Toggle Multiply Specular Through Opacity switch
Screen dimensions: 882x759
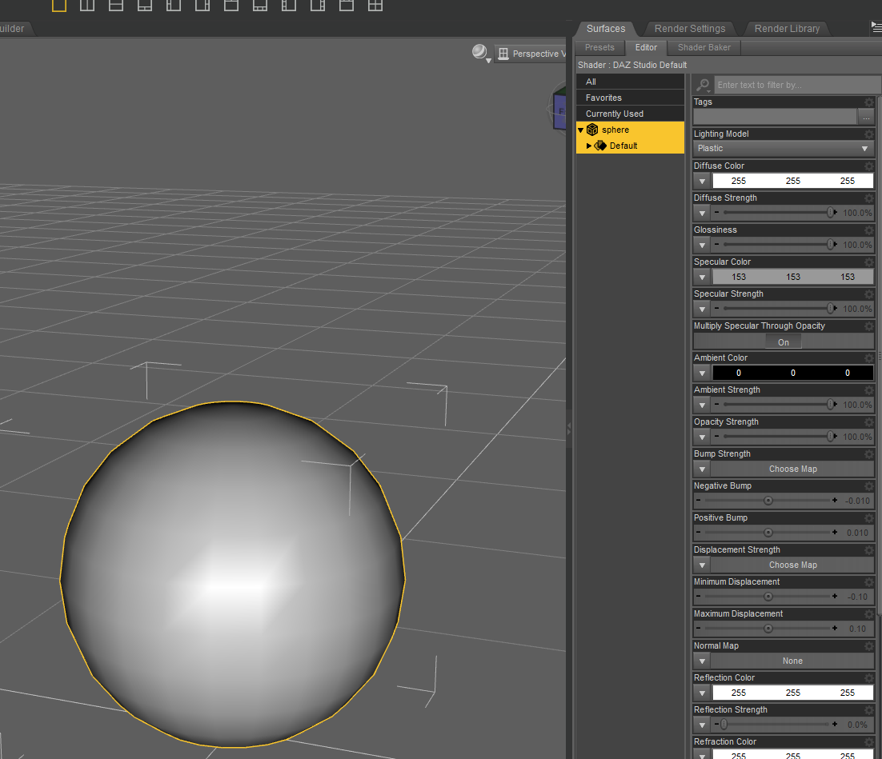(783, 342)
